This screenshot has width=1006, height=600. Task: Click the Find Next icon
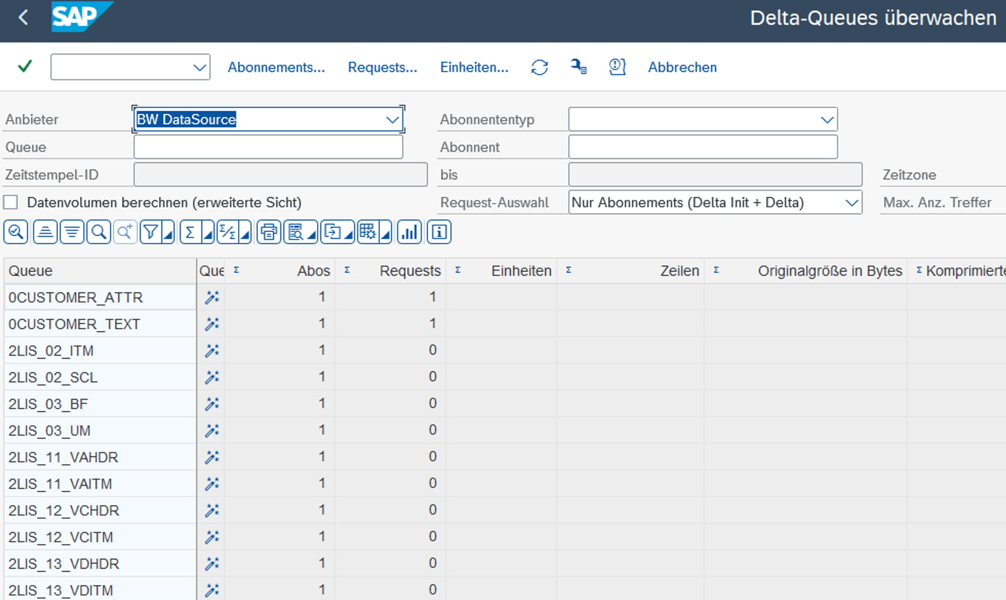(125, 233)
